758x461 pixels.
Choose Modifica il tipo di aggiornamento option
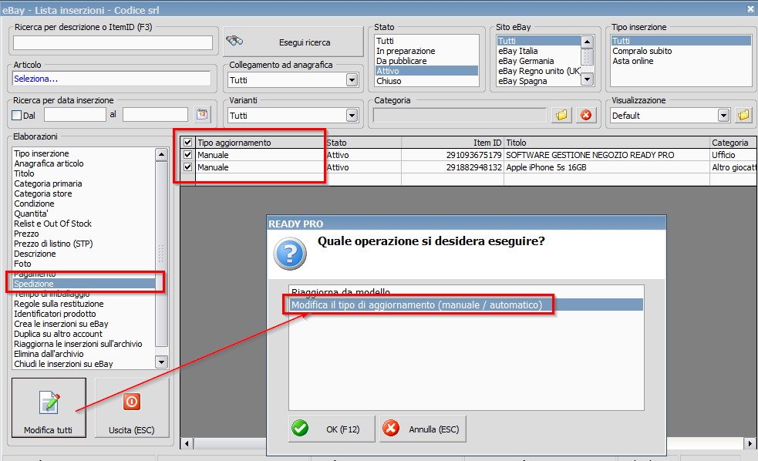[466, 305]
